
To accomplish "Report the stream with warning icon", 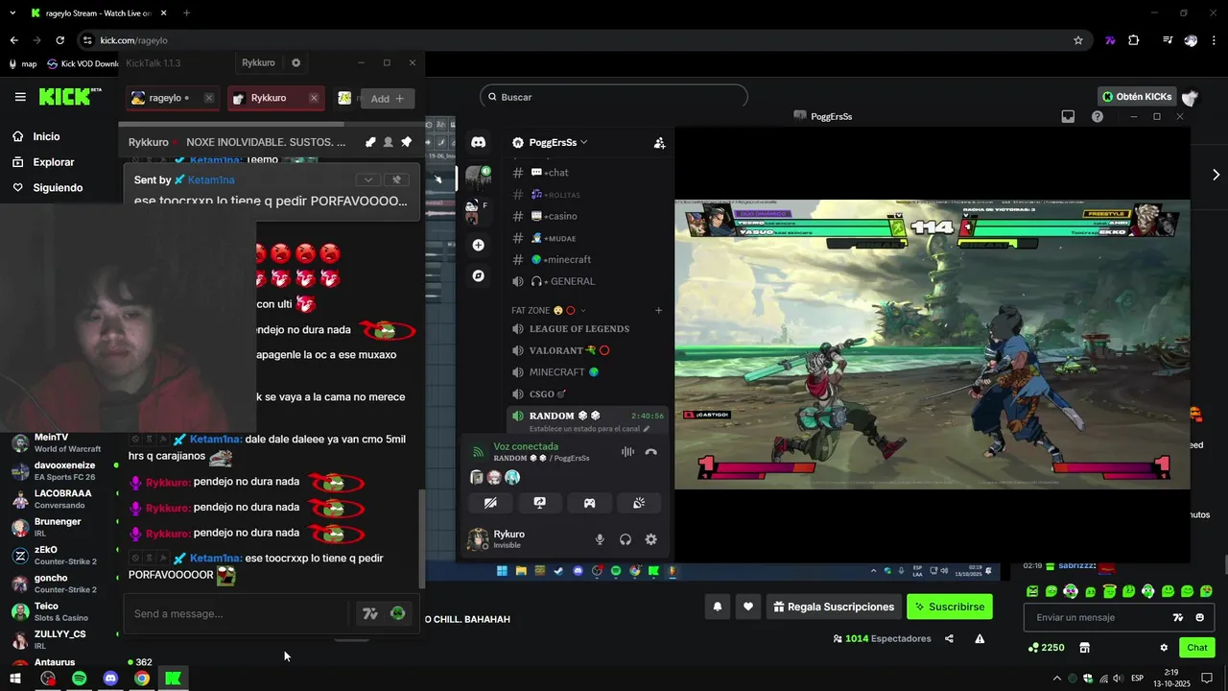I will (980, 638).
